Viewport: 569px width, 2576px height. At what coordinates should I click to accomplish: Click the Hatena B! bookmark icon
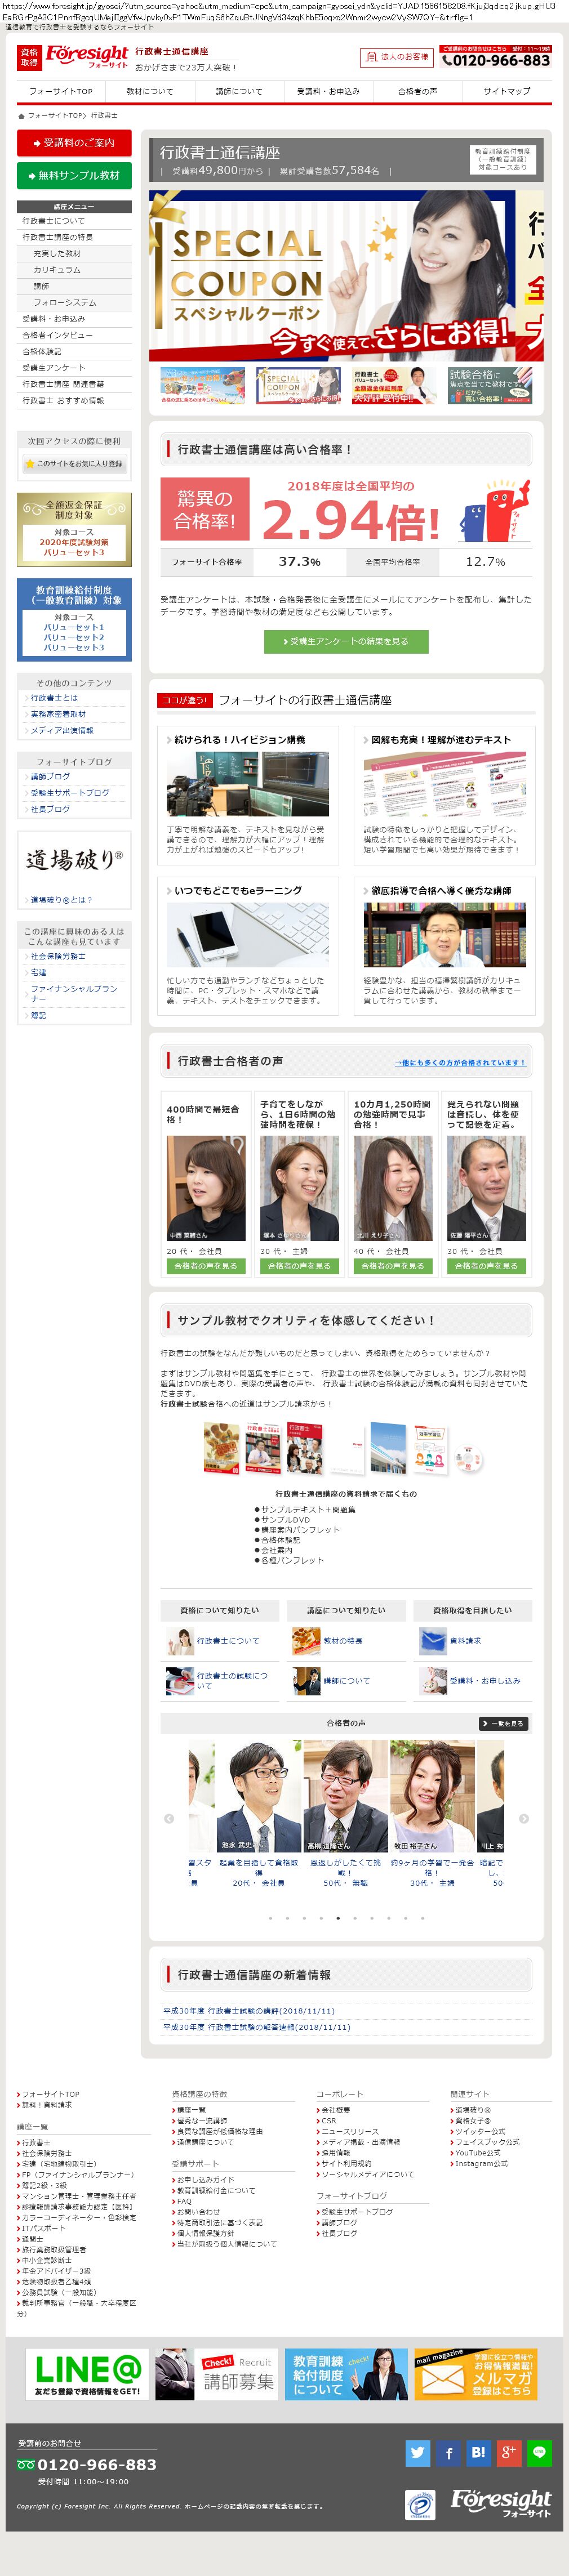478,2452
